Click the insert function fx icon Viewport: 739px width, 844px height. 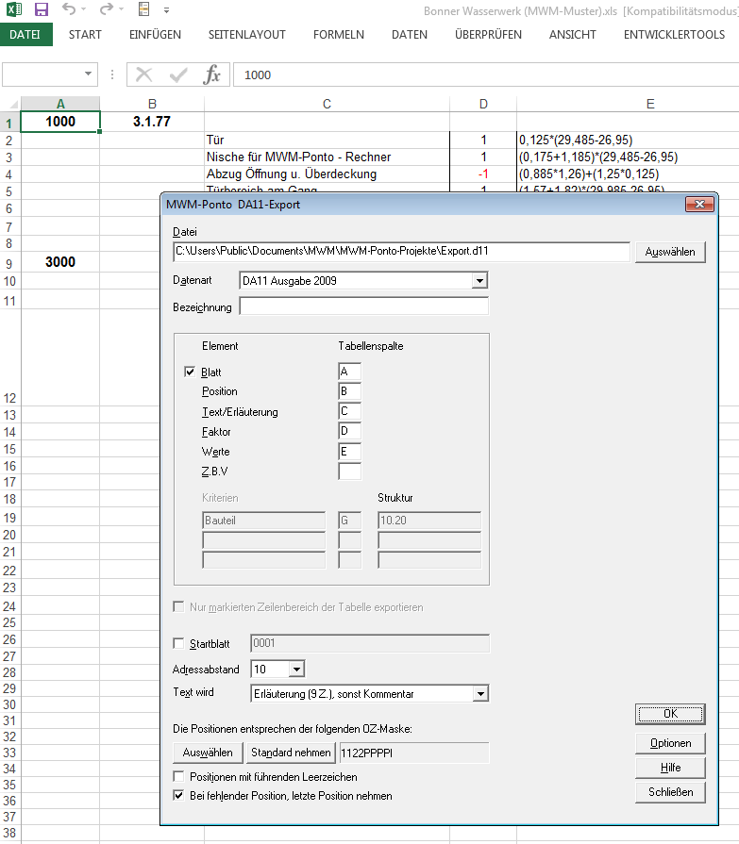point(212,75)
